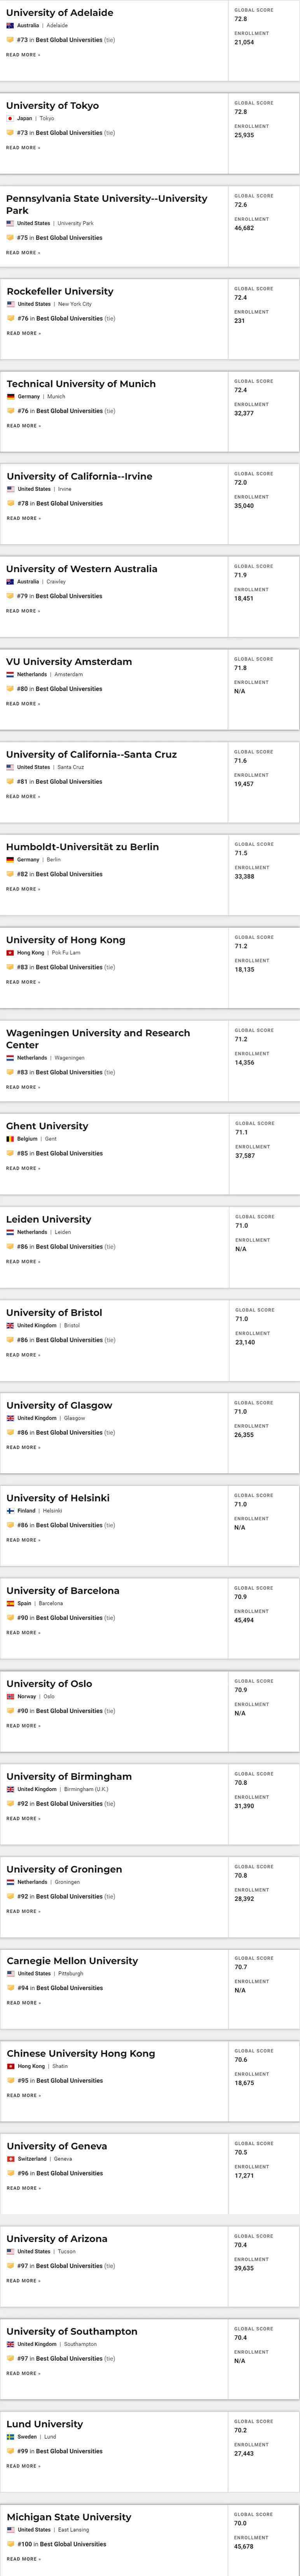Screen dimensions: 300x2576
Task: Click the Sweden flag under Lund University
Action: coord(10,2437)
